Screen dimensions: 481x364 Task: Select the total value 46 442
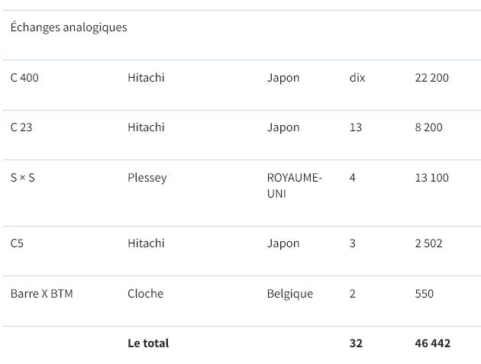coord(432,343)
